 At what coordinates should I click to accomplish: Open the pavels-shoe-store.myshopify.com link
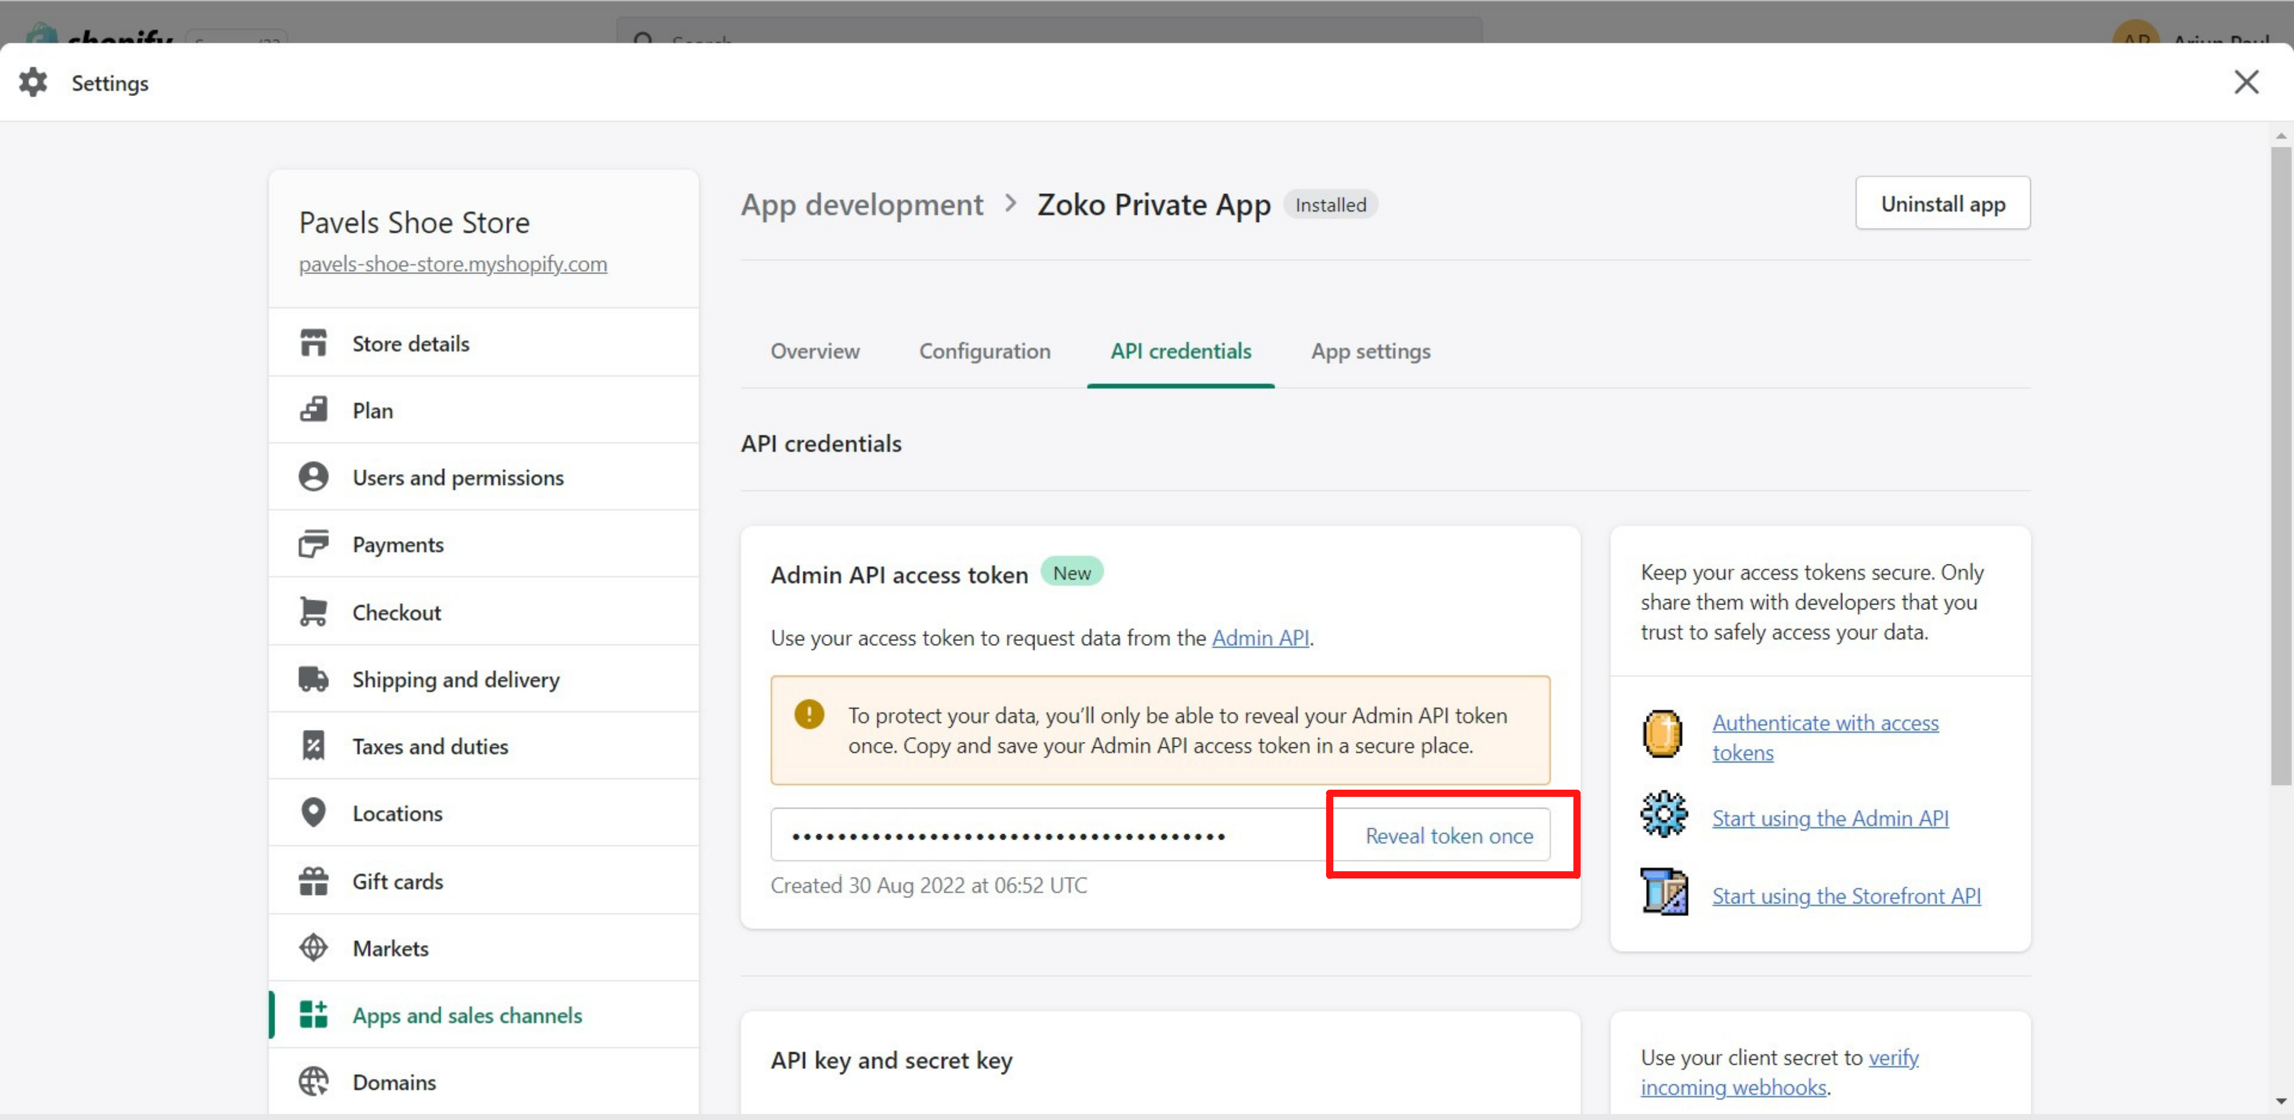pos(452,264)
